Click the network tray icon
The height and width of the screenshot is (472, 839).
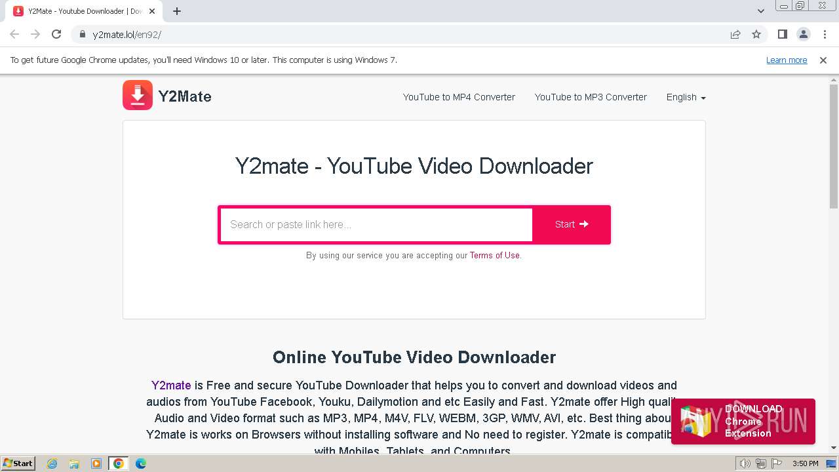pos(760,463)
